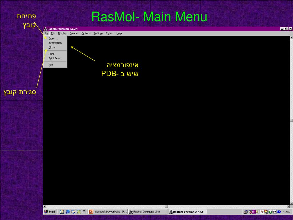Viewport: 293px width, 220px height.
Task: Click the 'ex' tray icon
Action: [274, 212]
